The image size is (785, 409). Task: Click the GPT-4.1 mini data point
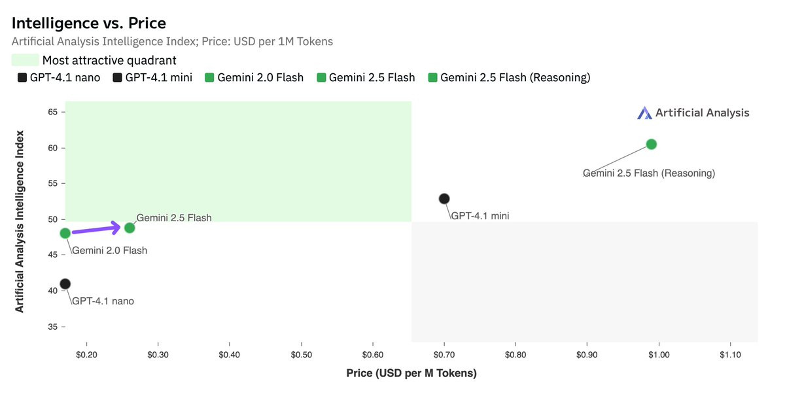click(x=444, y=198)
